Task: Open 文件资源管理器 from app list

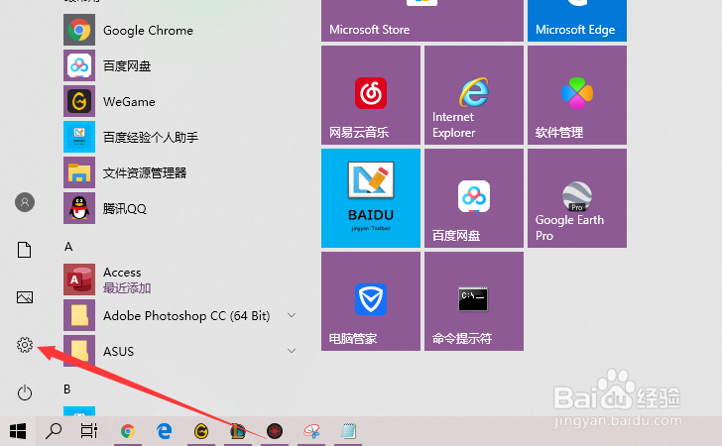Action: pyautogui.click(x=180, y=172)
